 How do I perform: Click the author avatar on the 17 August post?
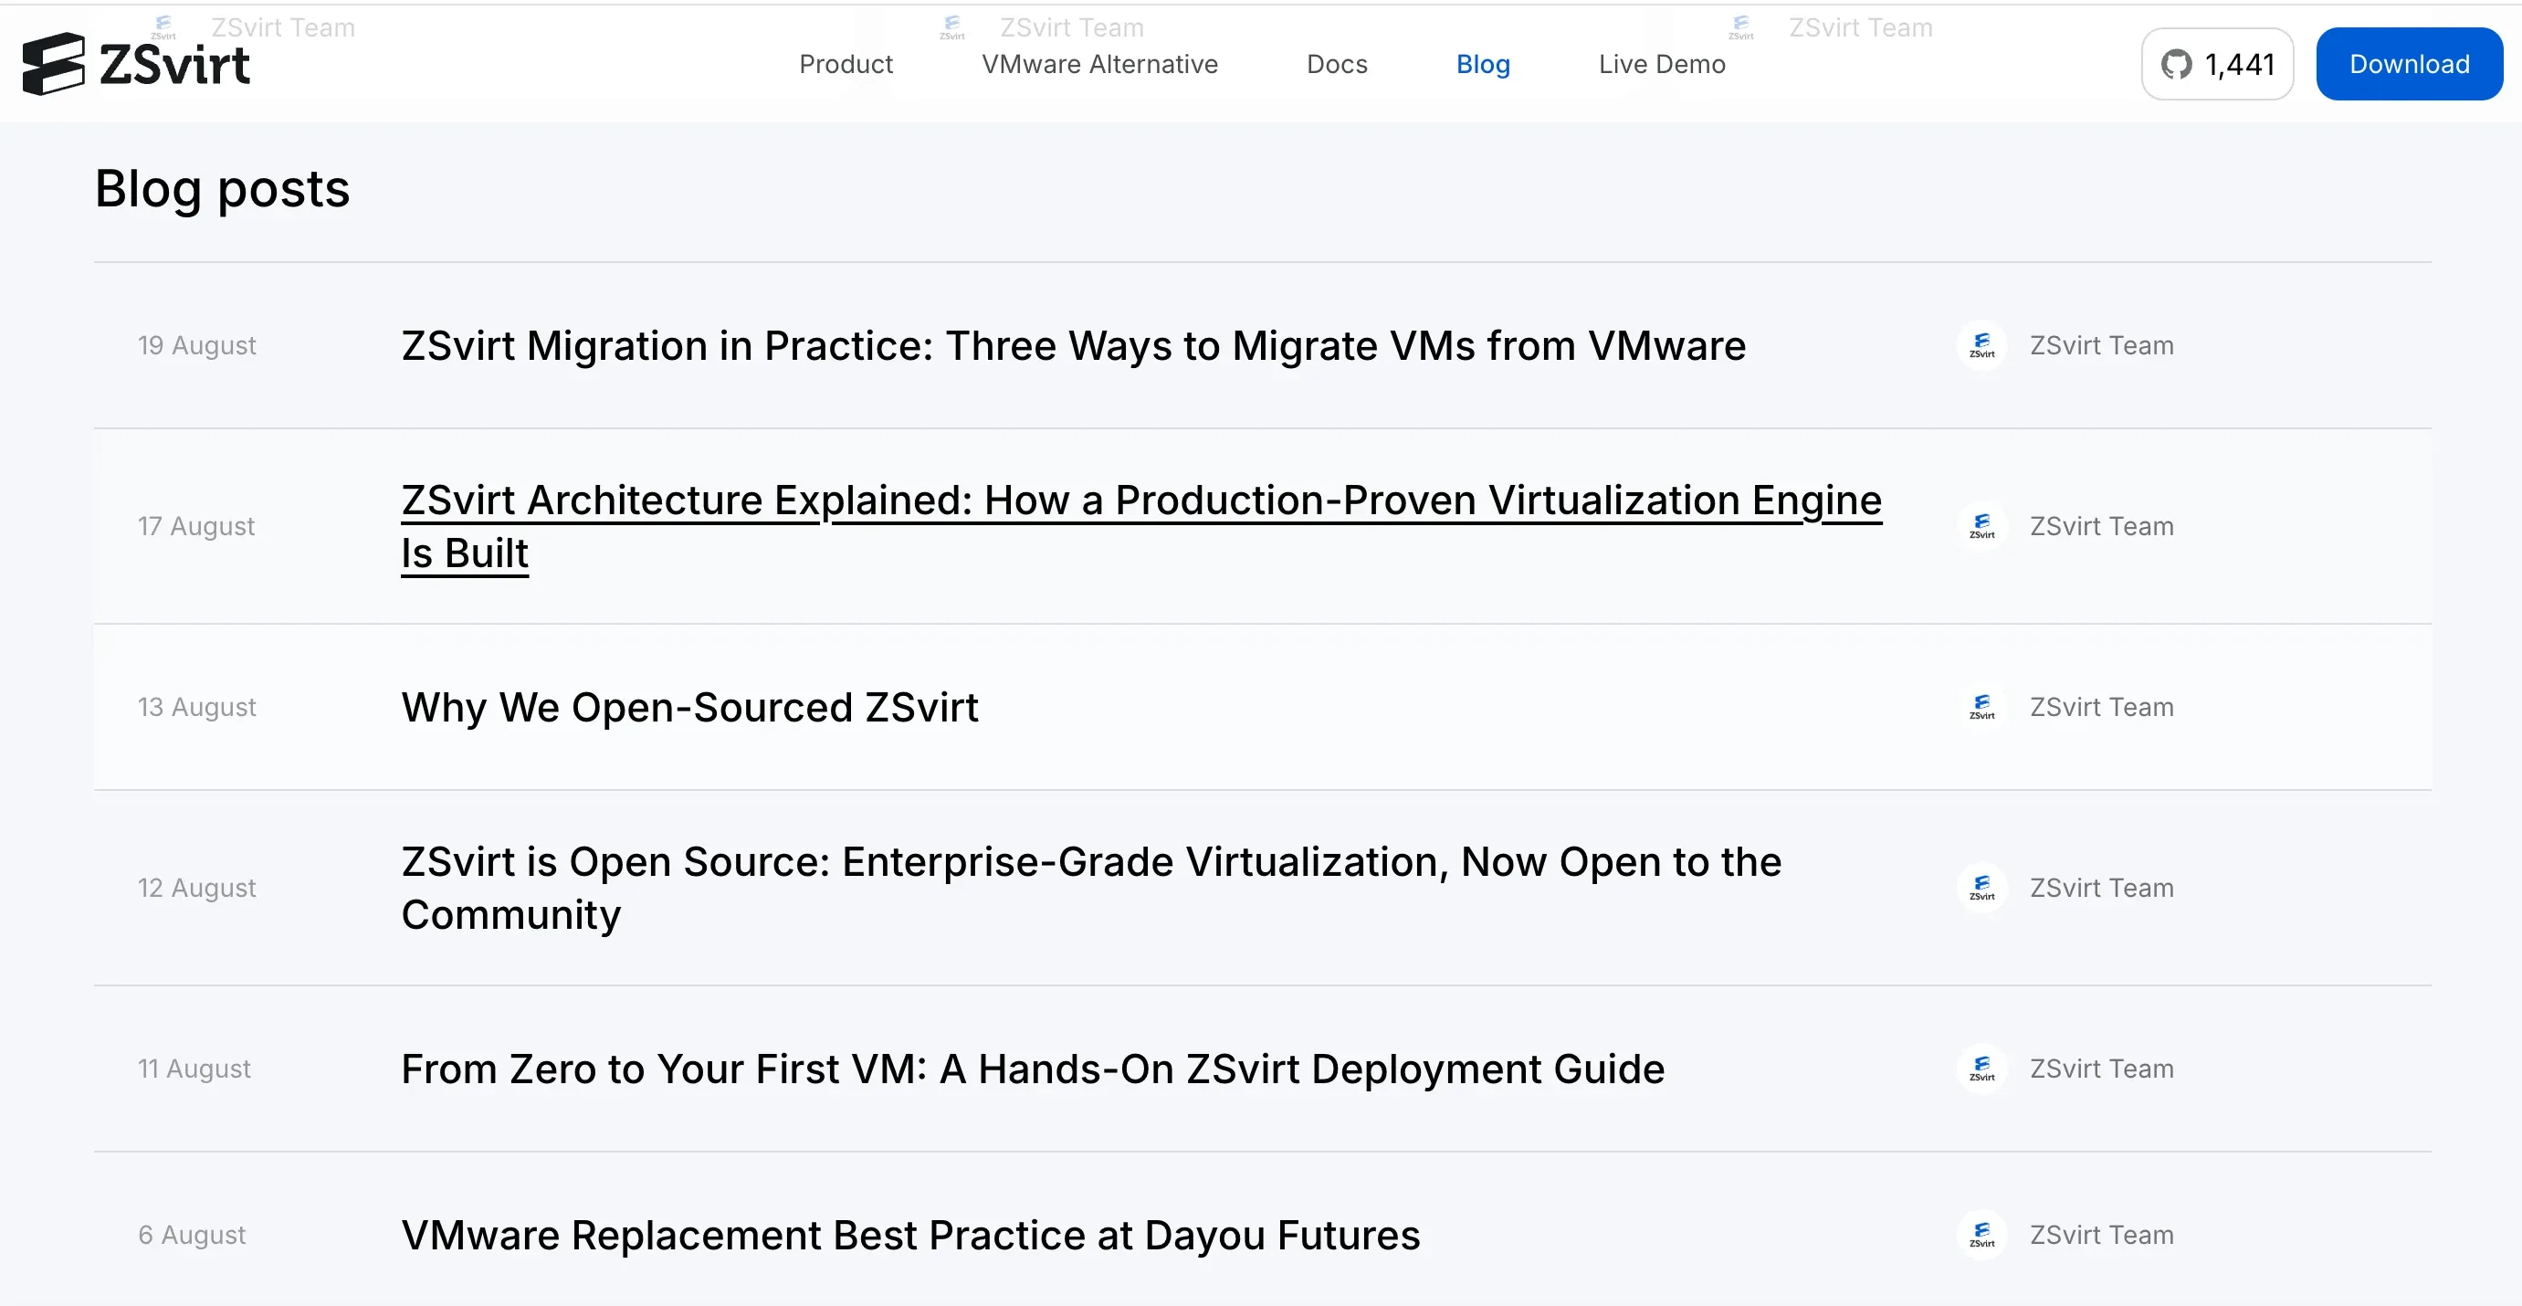pyautogui.click(x=1982, y=527)
